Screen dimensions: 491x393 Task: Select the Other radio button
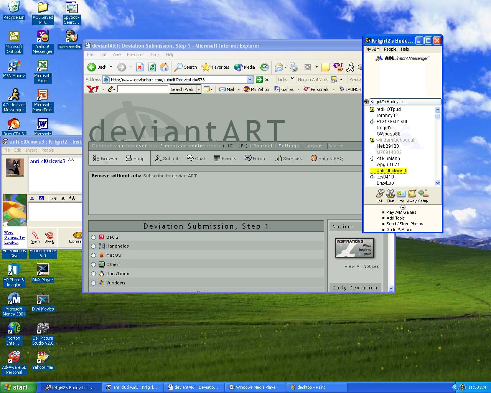pyautogui.click(x=93, y=265)
